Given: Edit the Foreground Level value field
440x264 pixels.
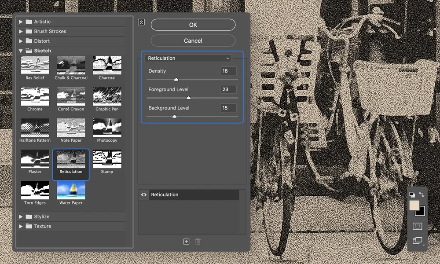Looking at the screenshot, I should pos(227,89).
